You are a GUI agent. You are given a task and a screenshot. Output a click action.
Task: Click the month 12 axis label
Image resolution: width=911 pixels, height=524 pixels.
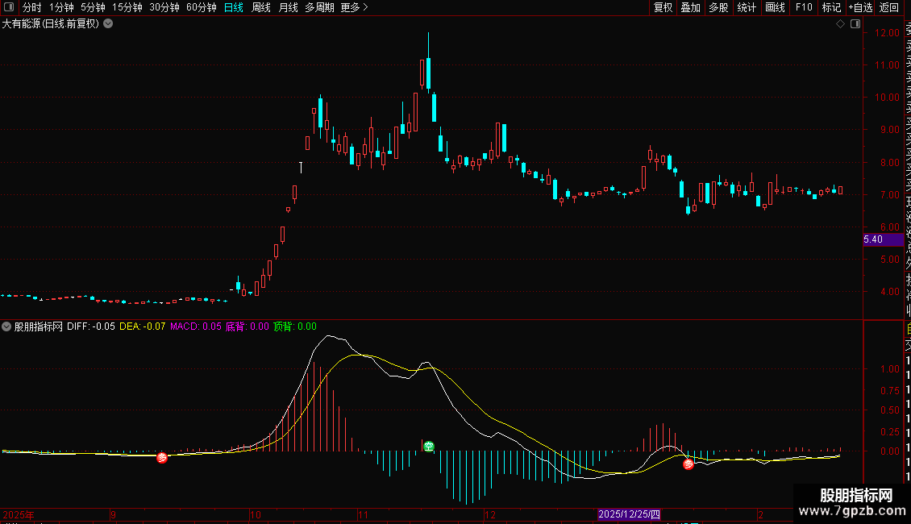[490, 514]
